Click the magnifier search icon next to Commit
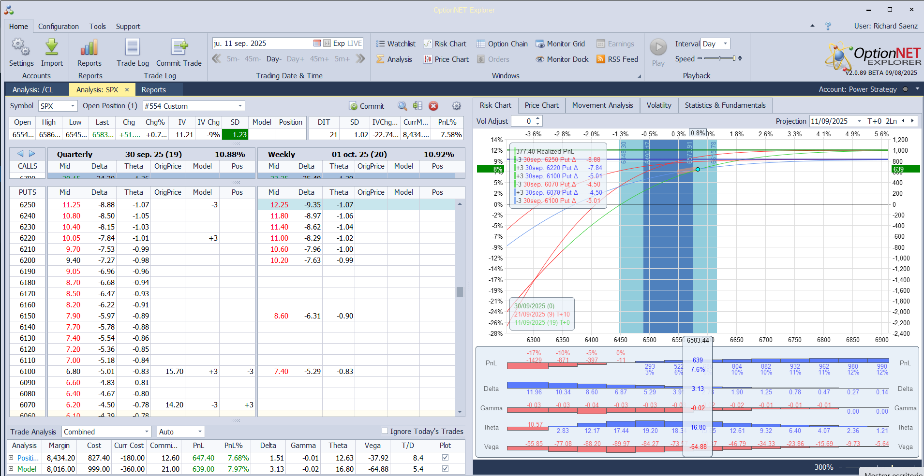Viewport: 924px width, 476px height. click(x=402, y=106)
